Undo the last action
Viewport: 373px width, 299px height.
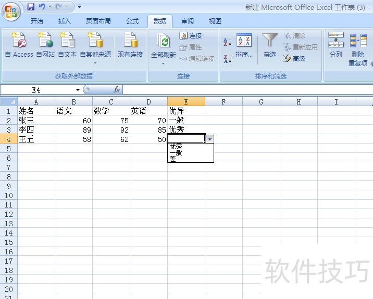tap(42, 7)
